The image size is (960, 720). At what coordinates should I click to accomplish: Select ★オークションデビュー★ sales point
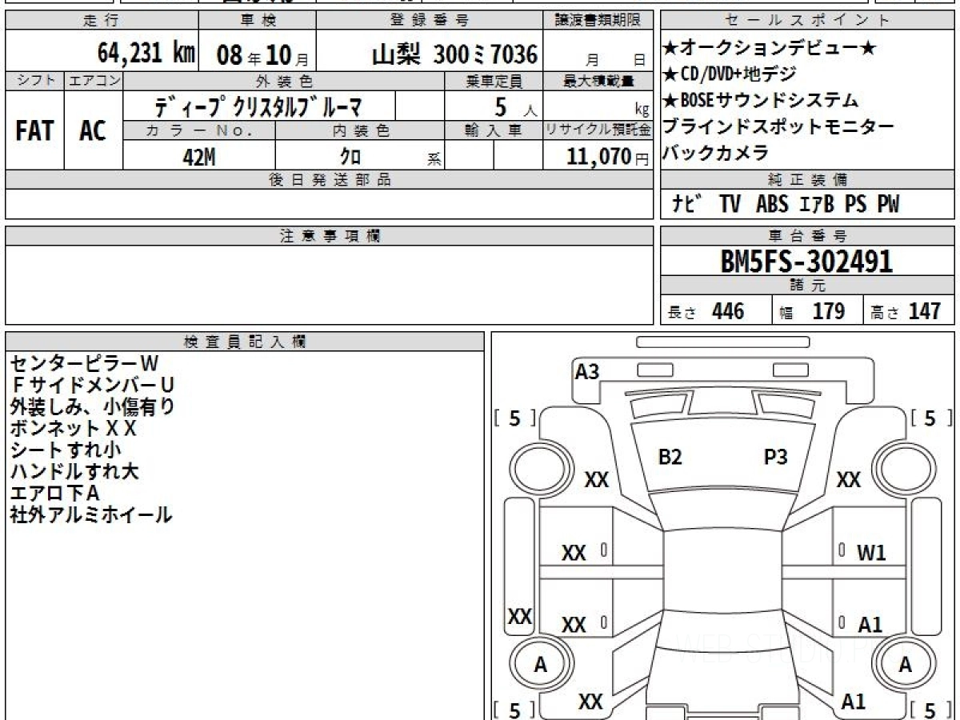pyautogui.click(x=770, y=49)
